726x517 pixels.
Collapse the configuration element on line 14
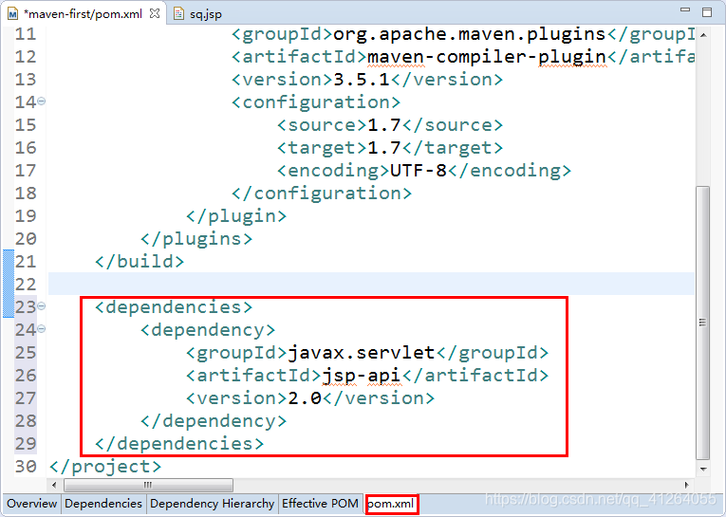tap(41, 101)
